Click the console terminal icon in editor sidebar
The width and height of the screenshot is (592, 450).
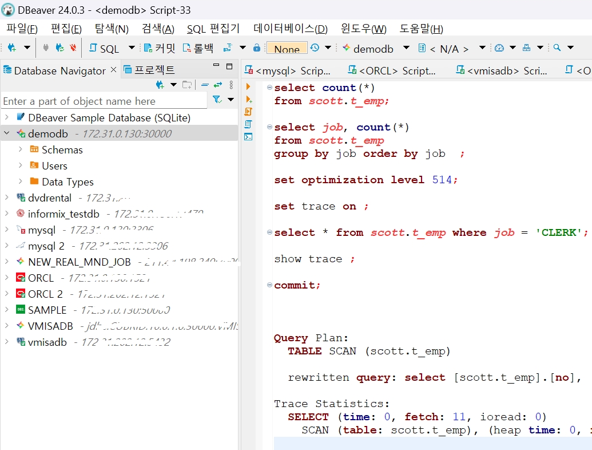pos(248,137)
